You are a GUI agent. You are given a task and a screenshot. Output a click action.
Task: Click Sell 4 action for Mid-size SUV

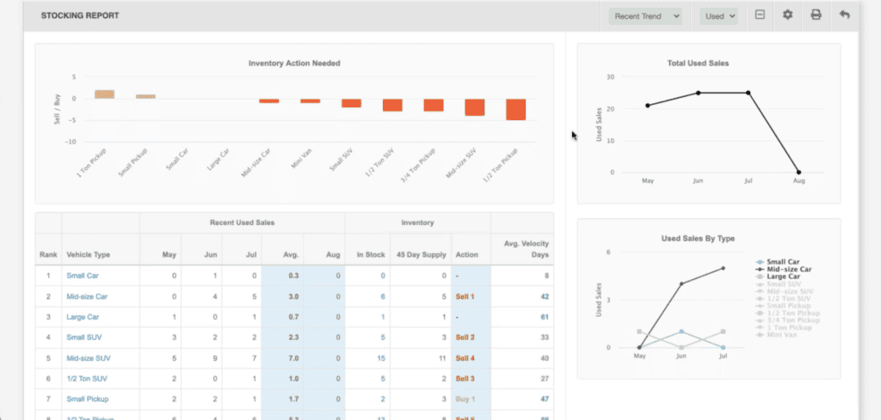(x=465, y=358)
